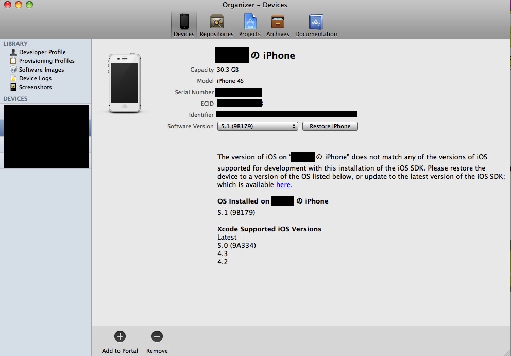Open Device Logs in sidebar
Screen dimensions: 511x356
(x=35, y=78)
